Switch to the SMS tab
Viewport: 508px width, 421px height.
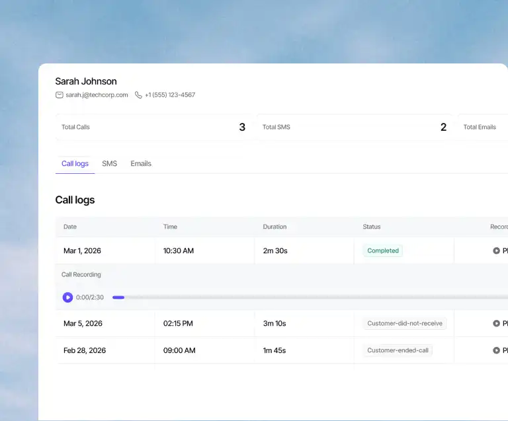pos(110,164)
